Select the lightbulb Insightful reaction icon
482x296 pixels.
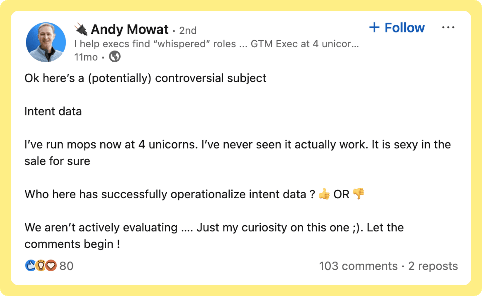41,266
